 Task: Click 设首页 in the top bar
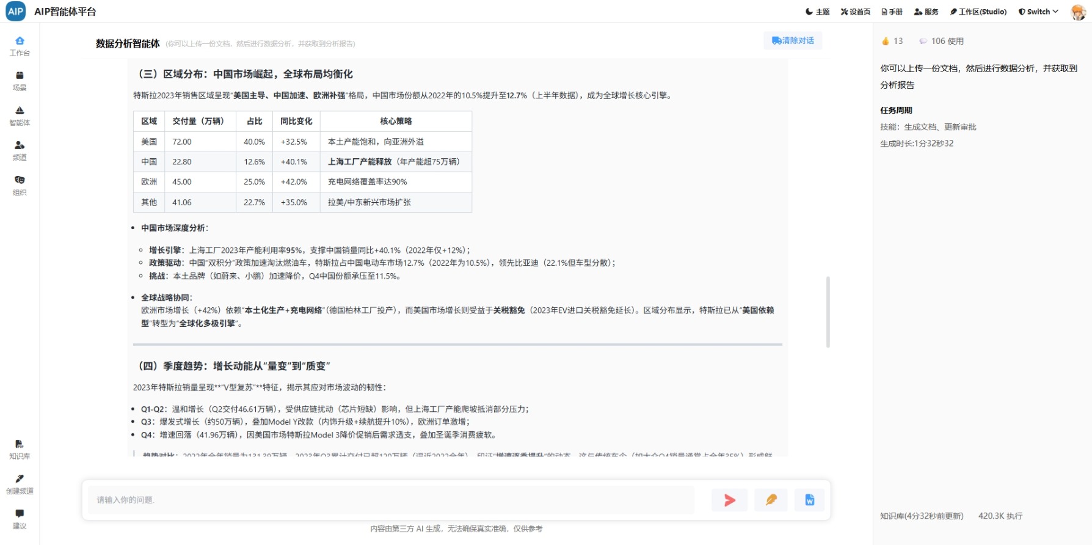pyautogui.click(x=856, y=12)
